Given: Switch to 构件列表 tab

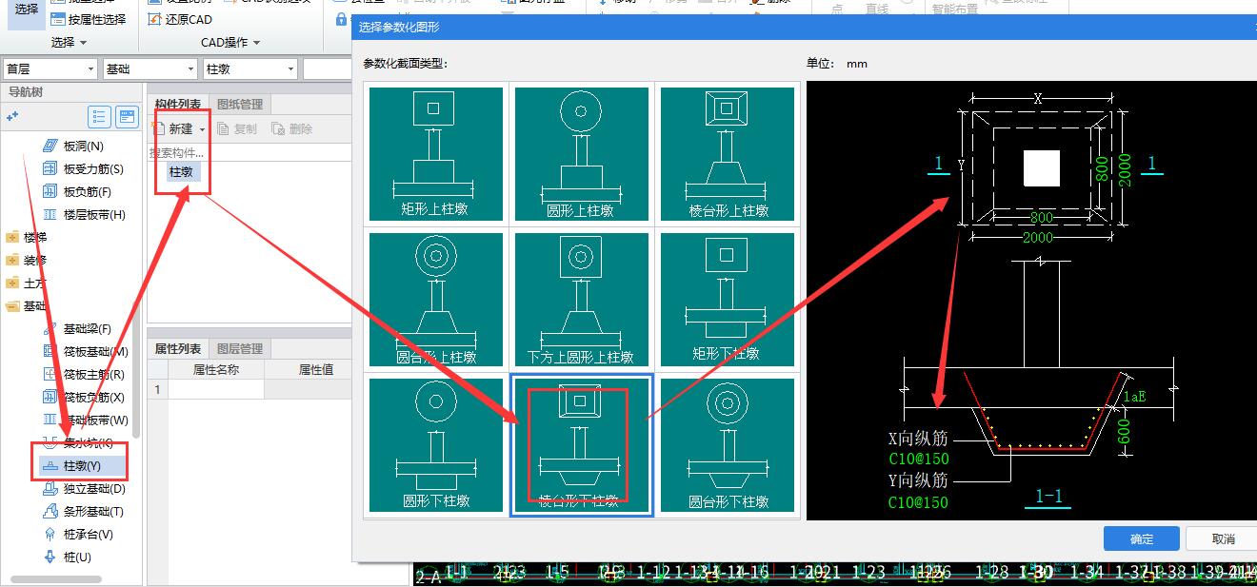Looking at the screenshot, I should 178,104.
